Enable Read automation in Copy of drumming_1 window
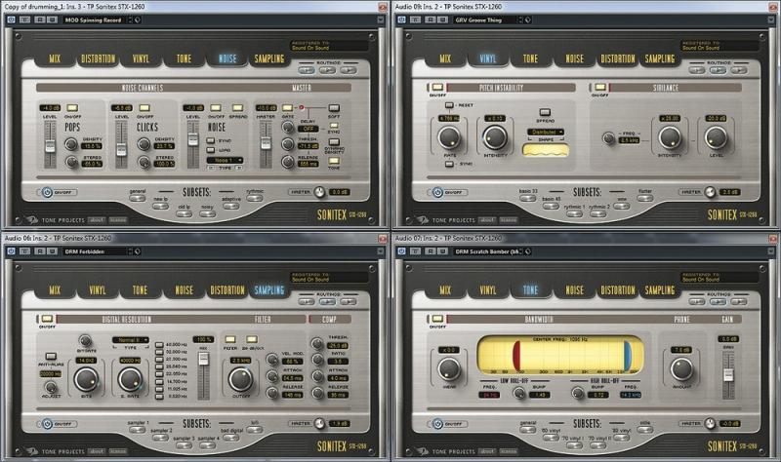The height and width of the screenshot is (462, 781). click(39, 19)
